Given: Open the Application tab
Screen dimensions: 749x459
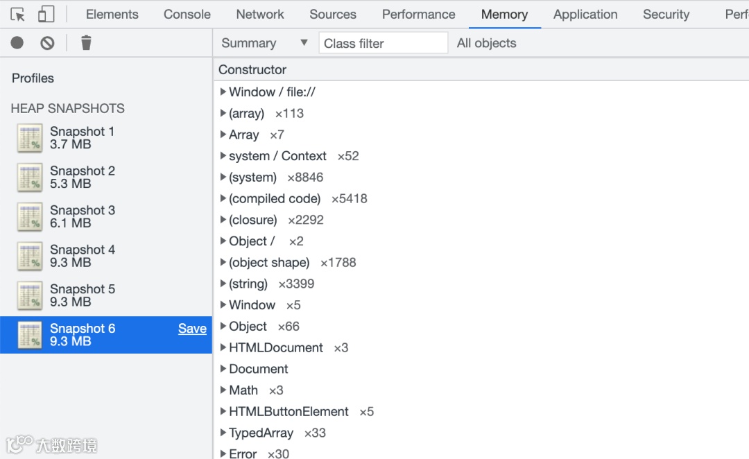Looking at the screenshot, I should [x=585, y=14].
